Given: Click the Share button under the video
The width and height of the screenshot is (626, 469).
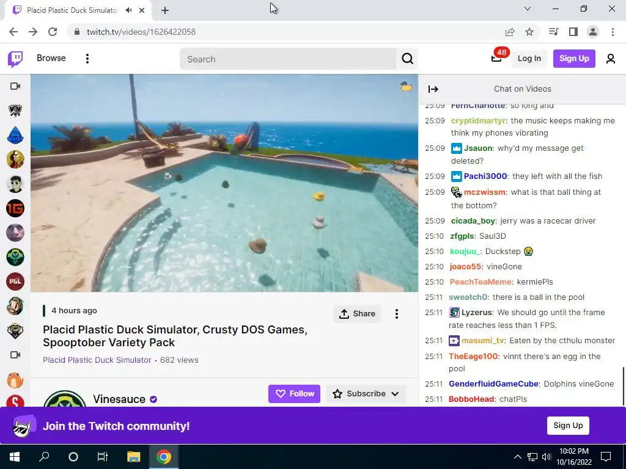Looking at the screenshot, I should [357, 314].
